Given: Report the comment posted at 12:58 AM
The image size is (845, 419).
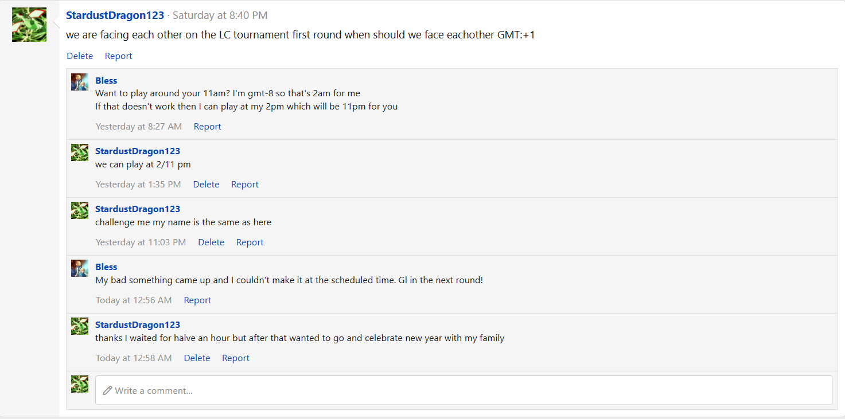Looking at the screenshot, I should 235,358.
